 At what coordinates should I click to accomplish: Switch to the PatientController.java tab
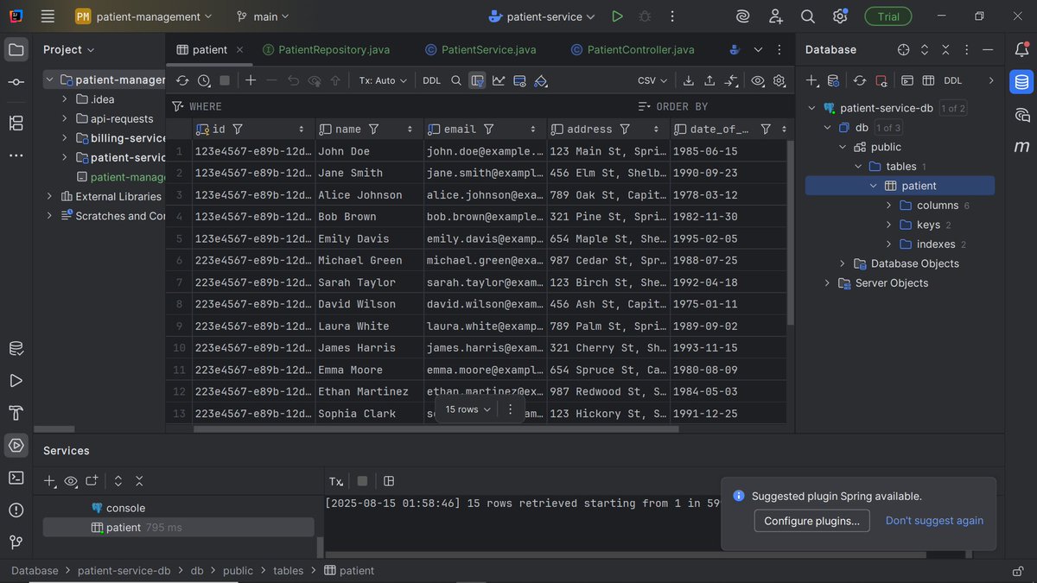(633, 49)
